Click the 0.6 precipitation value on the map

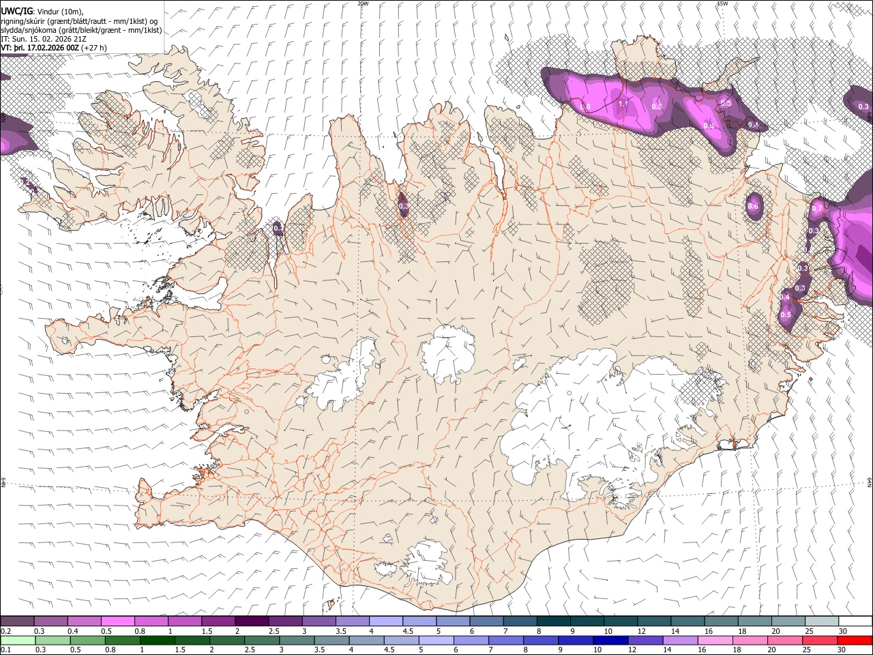pos(753,207)
